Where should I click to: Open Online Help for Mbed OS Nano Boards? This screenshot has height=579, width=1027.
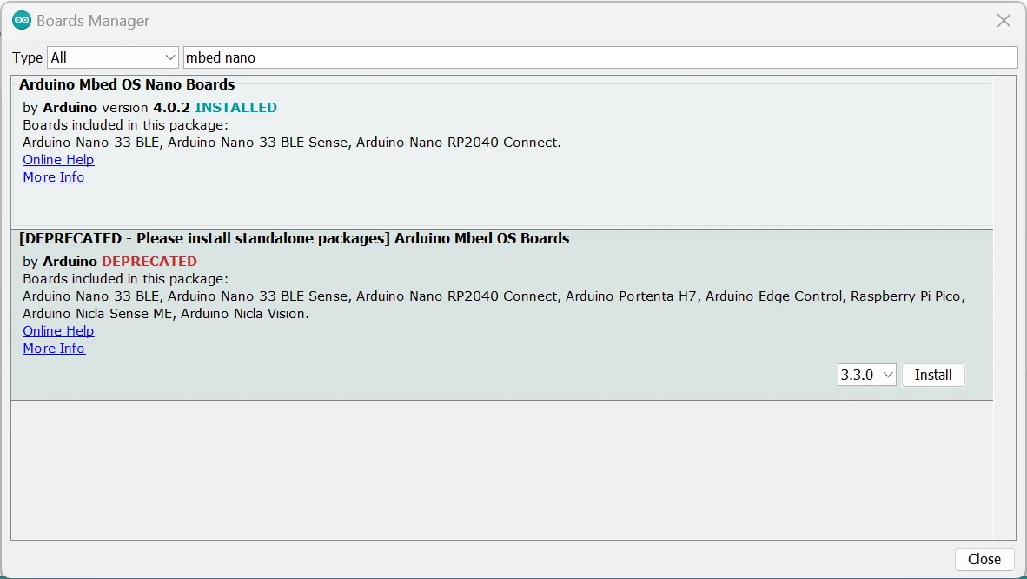(x=58, y=160)
